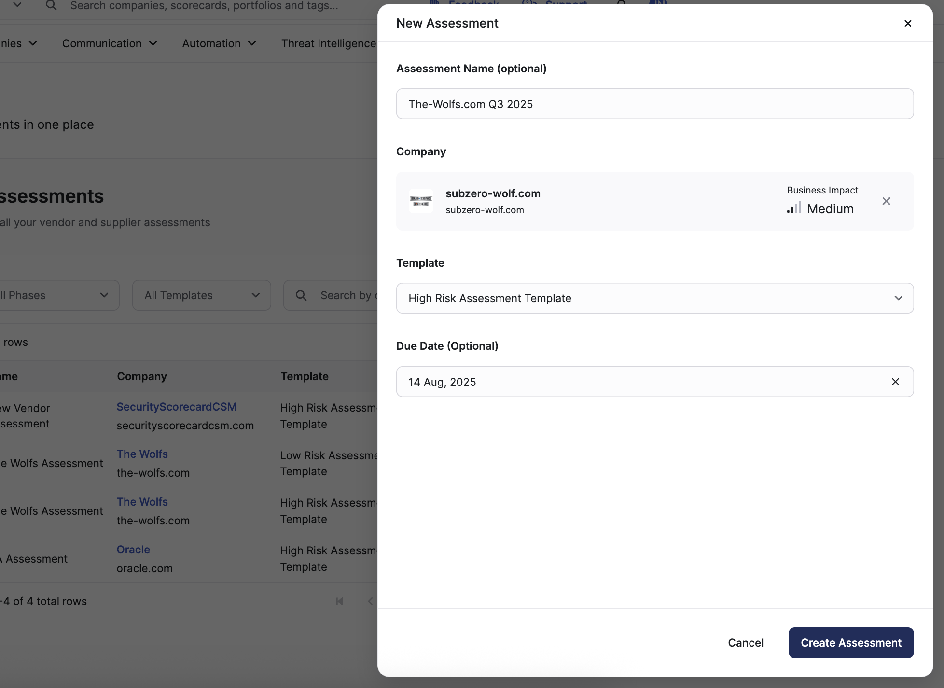944x688 pixels.
Task: Click the Medium business impact bars icon
Action: click(x=794, y=207)
